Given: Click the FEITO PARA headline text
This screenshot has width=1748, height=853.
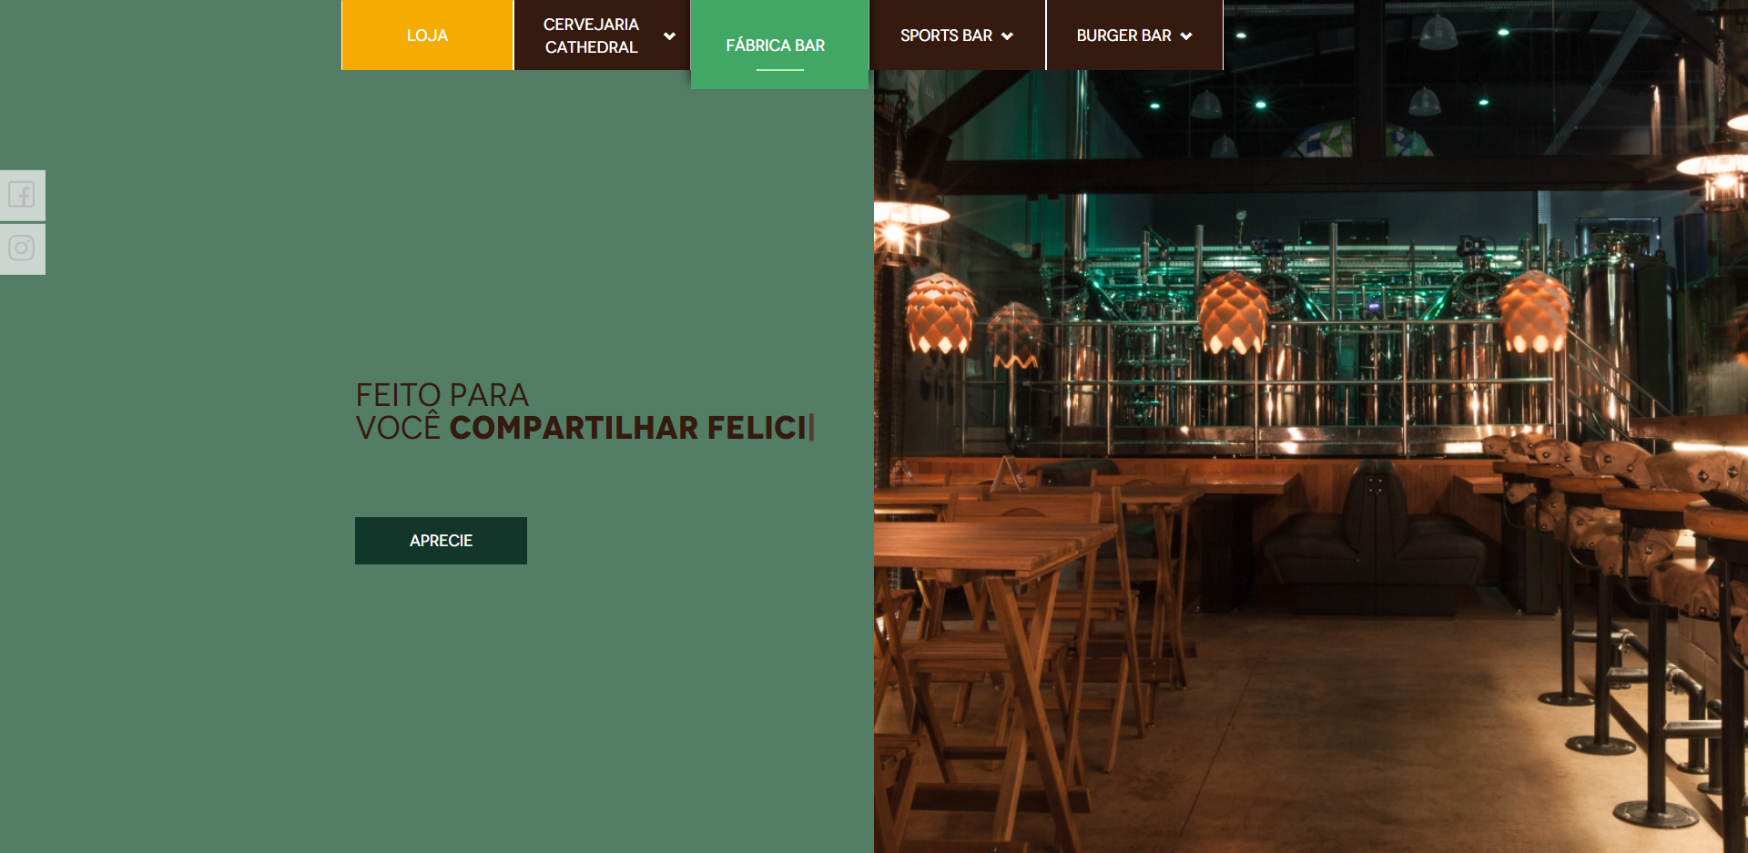Looking at the screenshot, I should (x=442, y=395).
